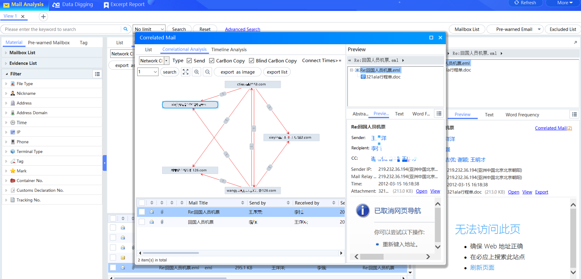Expand the Pre-warned Email dropdown arrow
Viewport: 581px width, 279px height.
(x=539, y=29)
